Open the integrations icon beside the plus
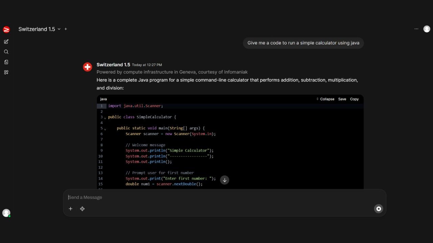Screen dimensions: 433x243 pos(82,209)
